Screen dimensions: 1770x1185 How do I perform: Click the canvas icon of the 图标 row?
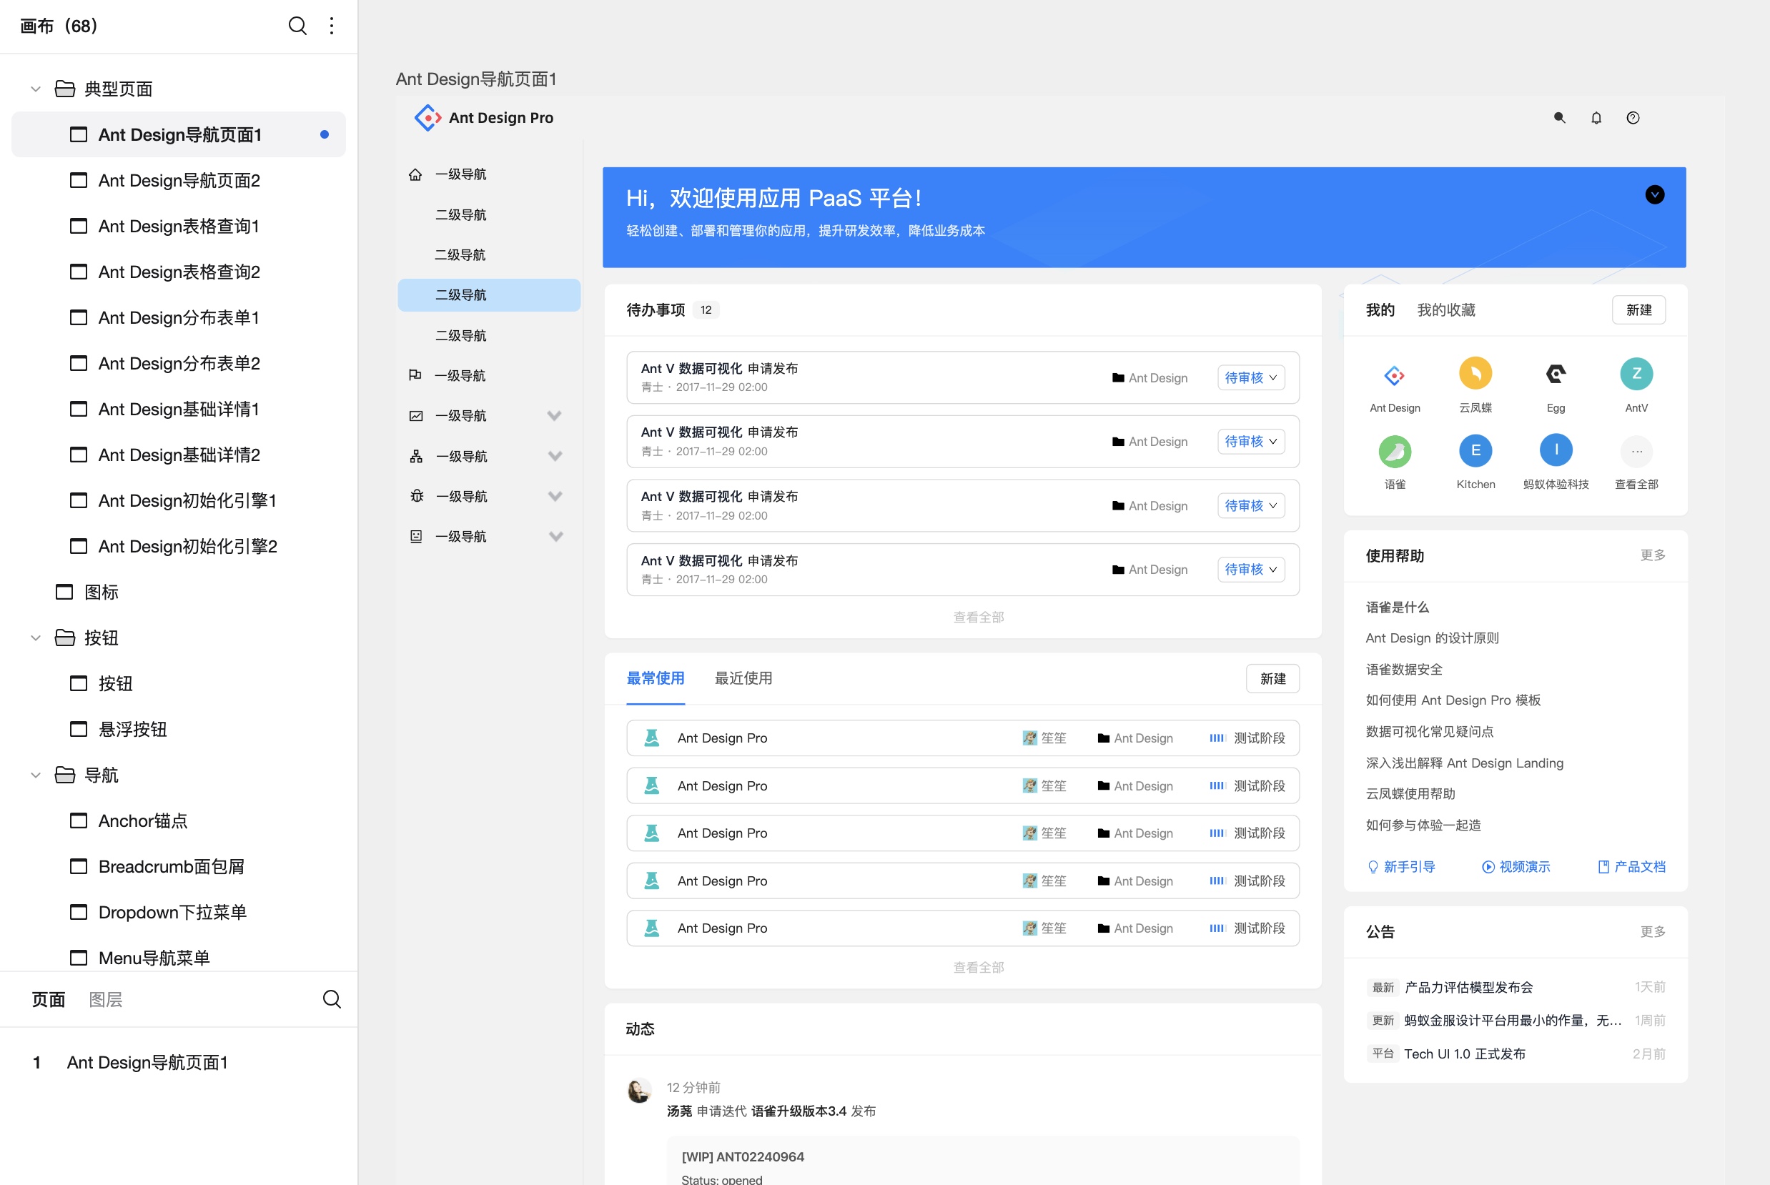64,592
